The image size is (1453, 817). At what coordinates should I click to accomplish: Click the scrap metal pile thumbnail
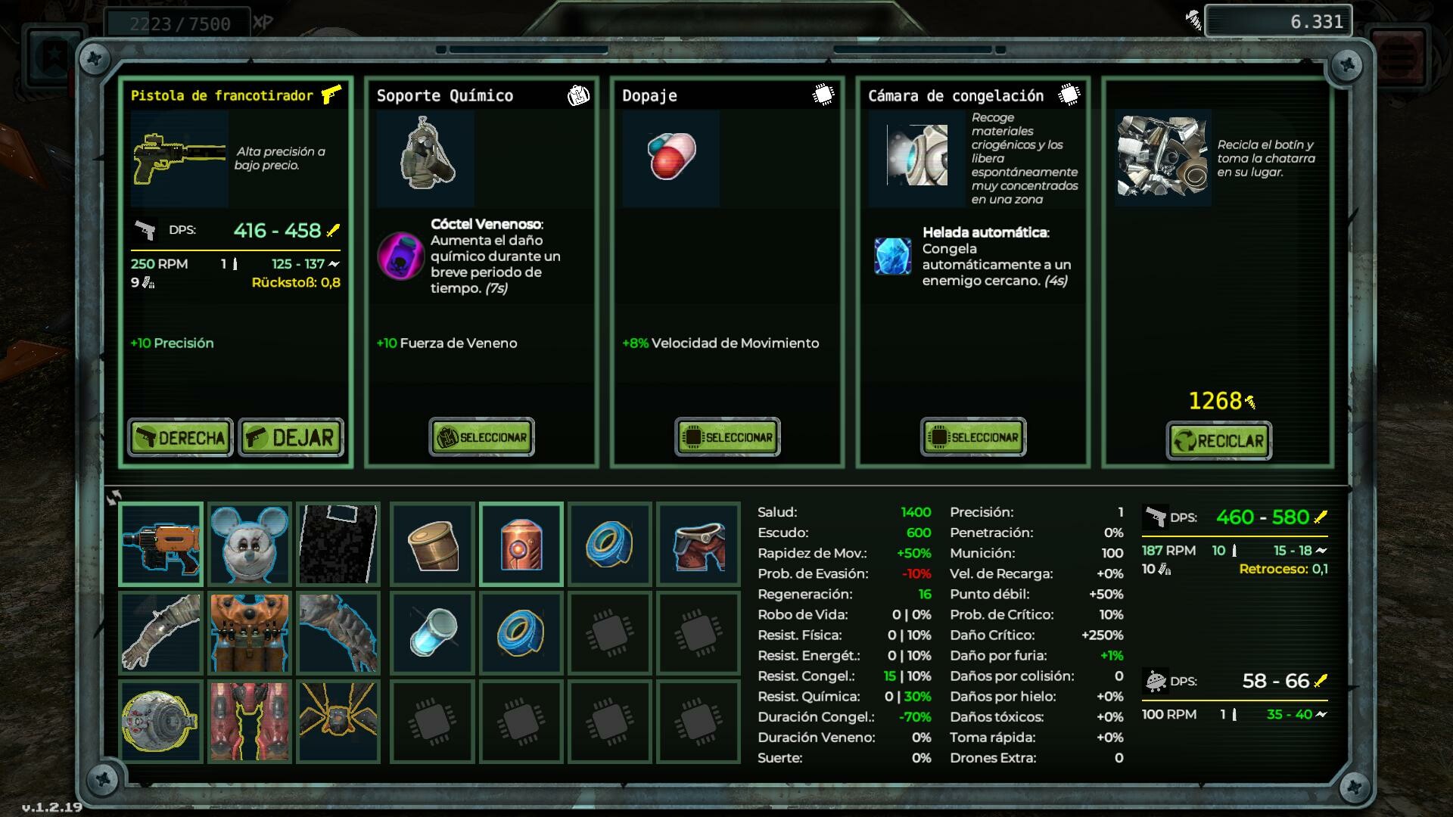click(x=1162, y=157)
